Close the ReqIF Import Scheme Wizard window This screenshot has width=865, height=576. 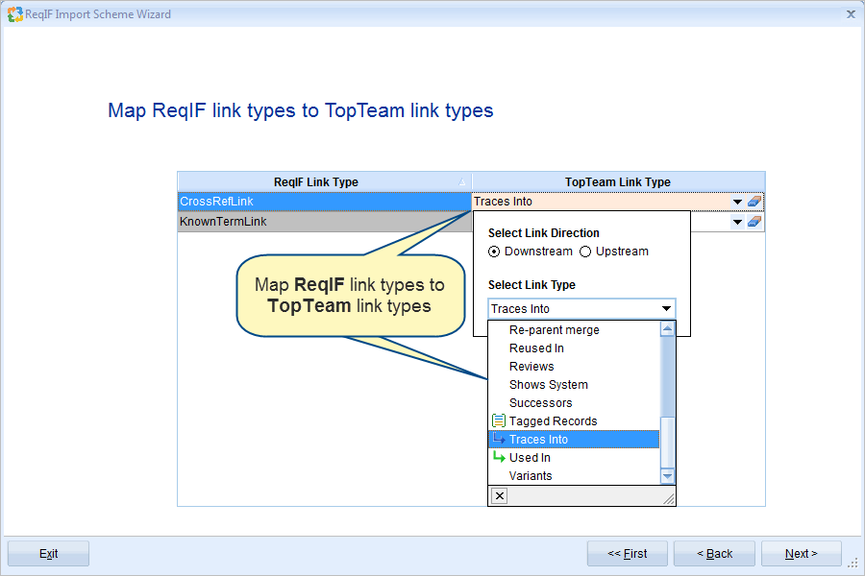[851, 14]
